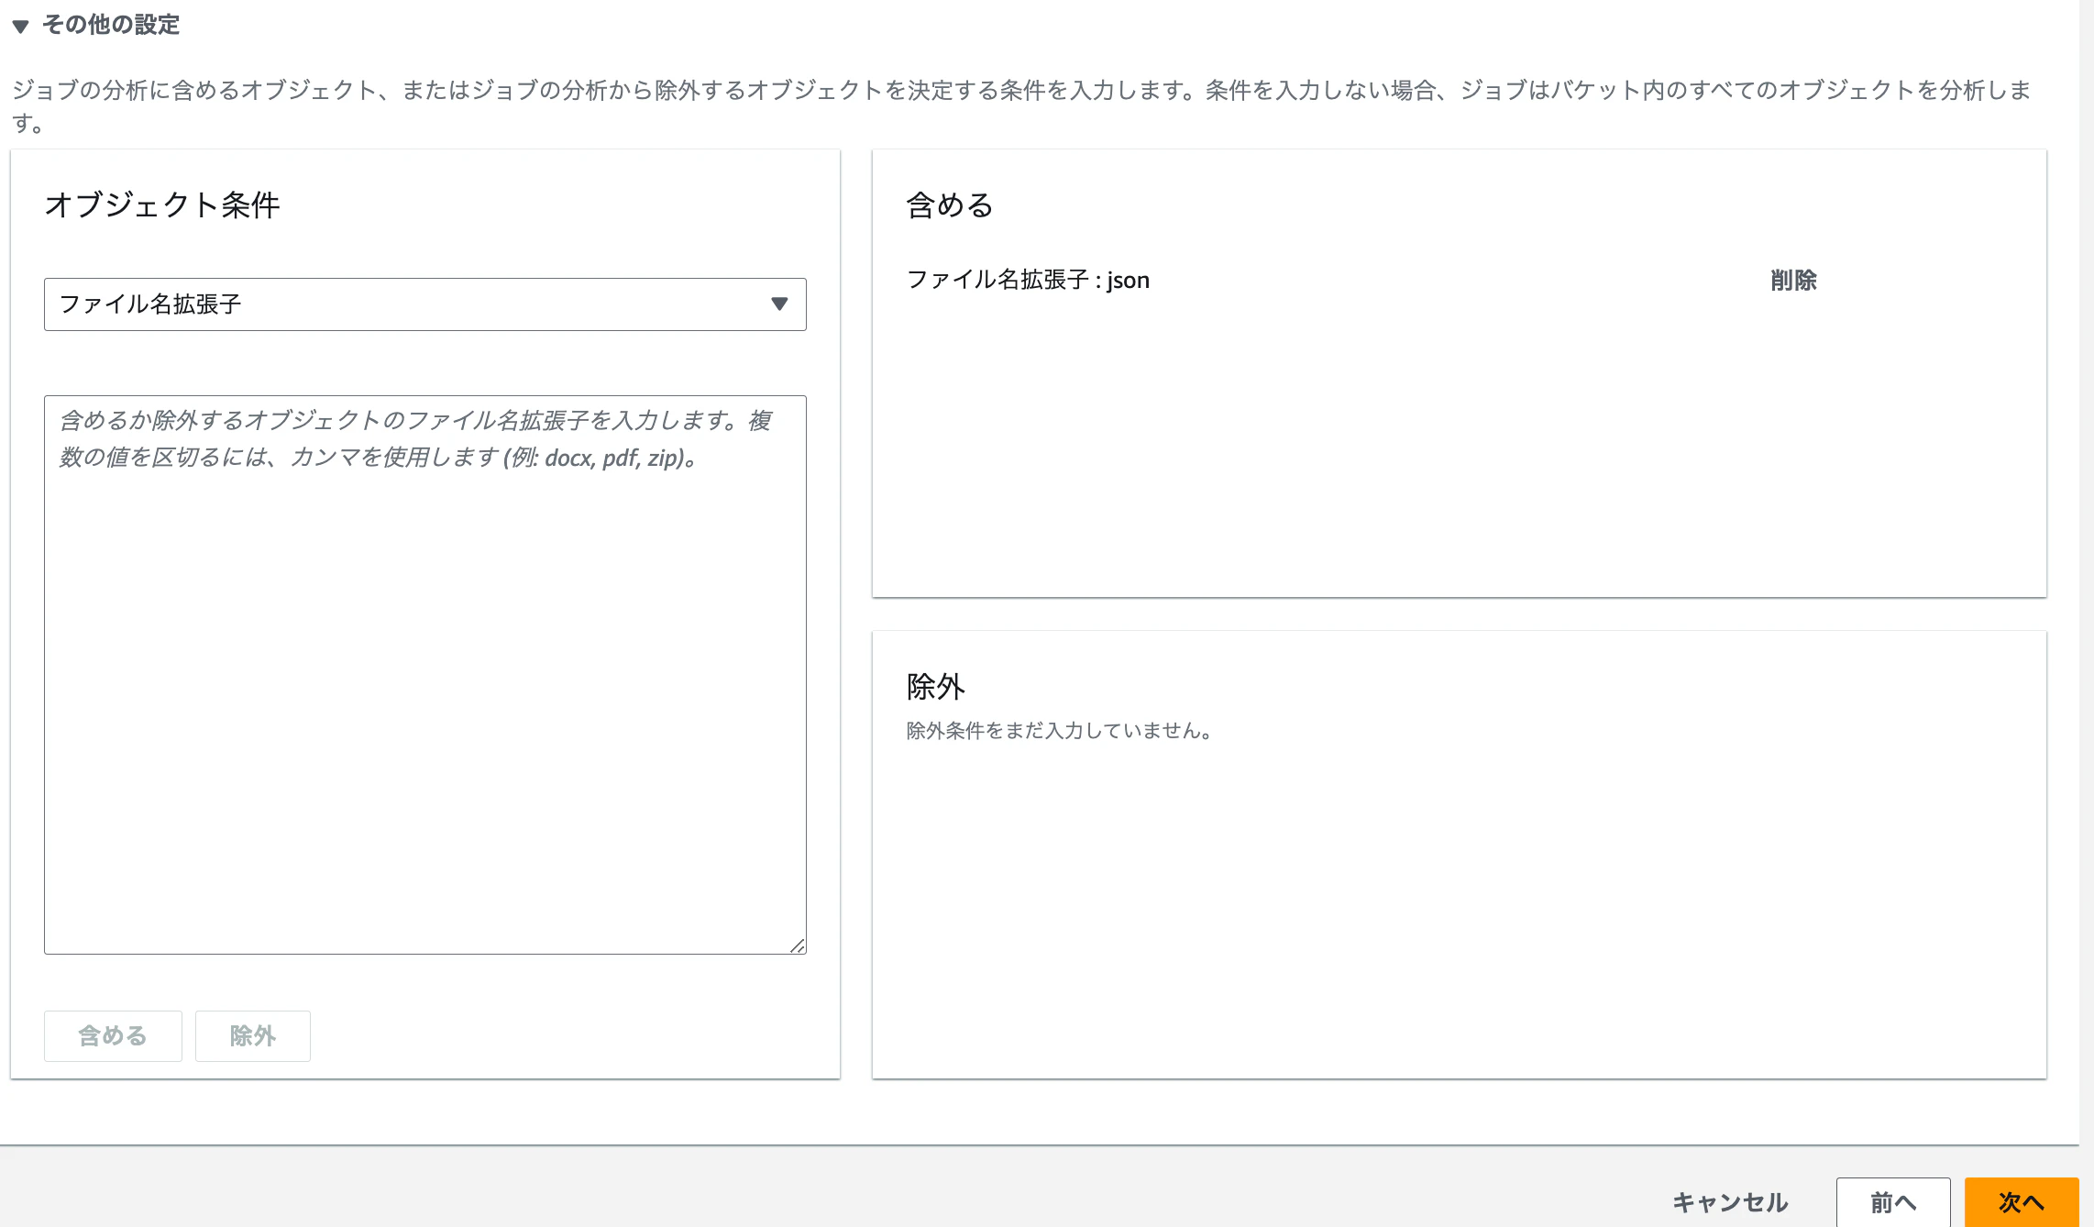Click the 除外条件をまだ入力していません message

1059,731
